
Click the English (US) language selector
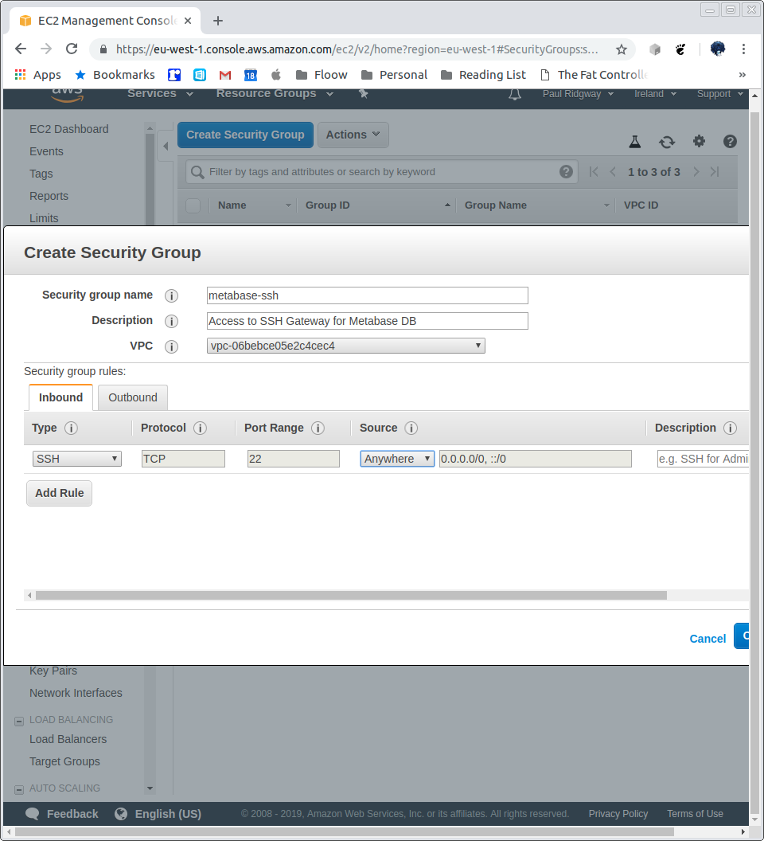[158, 814]
